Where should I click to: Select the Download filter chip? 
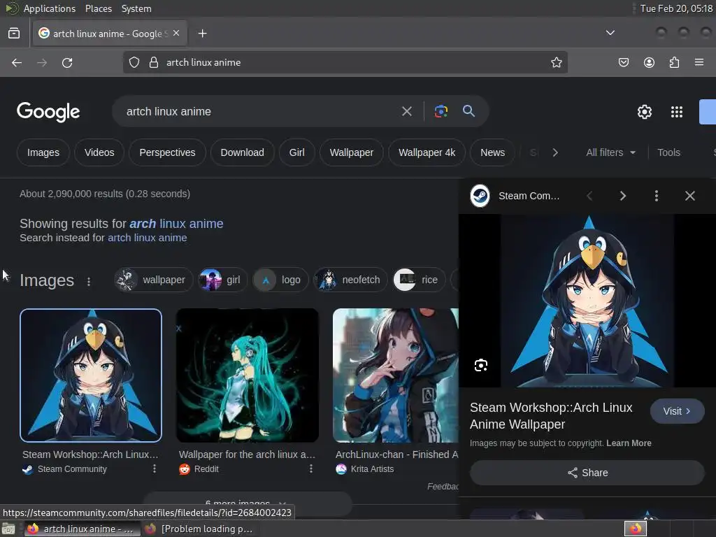coord(242,152)
